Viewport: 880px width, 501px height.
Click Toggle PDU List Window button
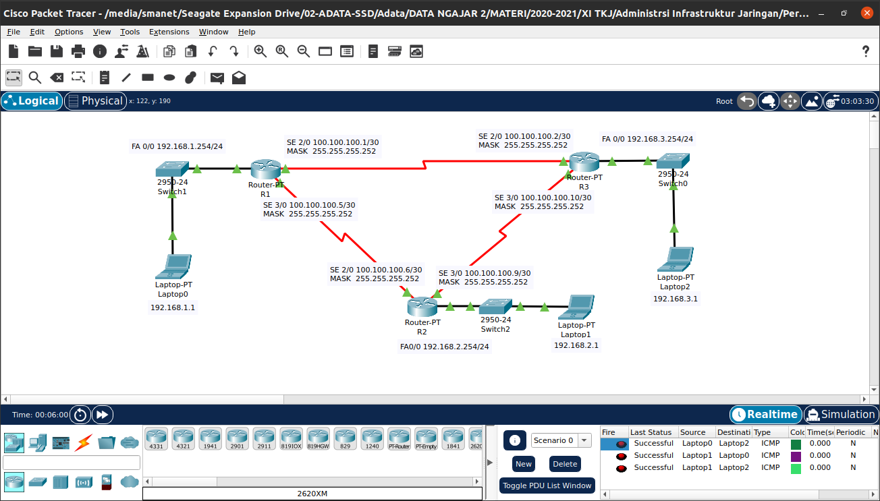[x=547, y=485]
